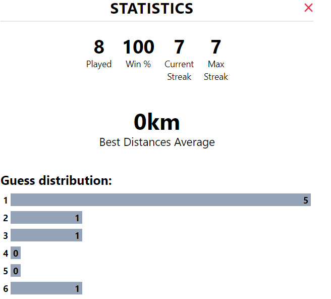Click the number above Max Streak
Image resolution: width=331 pixels, height=299 pixels.
216,47
